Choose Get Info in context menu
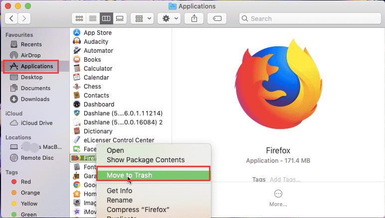 tap(119, 191)
